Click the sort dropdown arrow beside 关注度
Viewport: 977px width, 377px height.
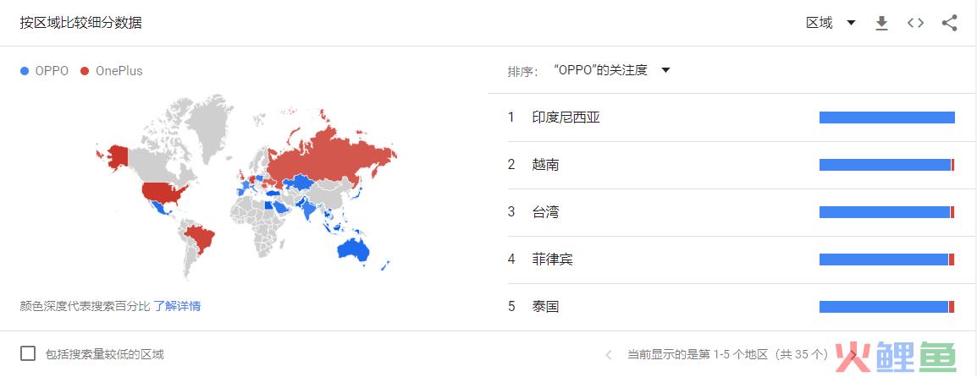click(665, 70)
